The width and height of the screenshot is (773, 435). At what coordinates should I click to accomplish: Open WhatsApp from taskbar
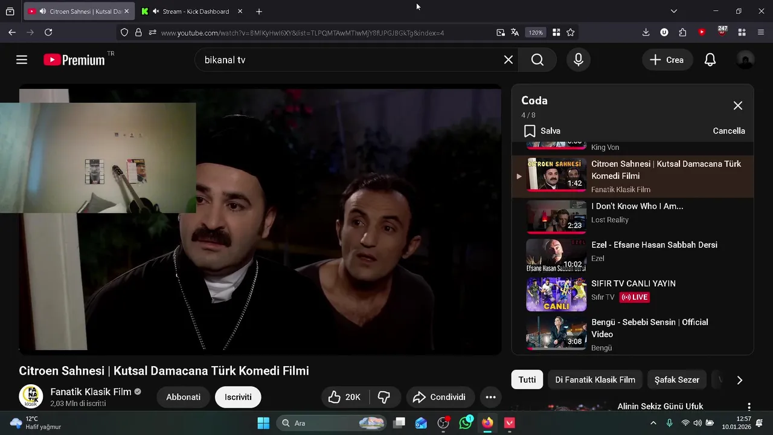click(x=466, y=423)
